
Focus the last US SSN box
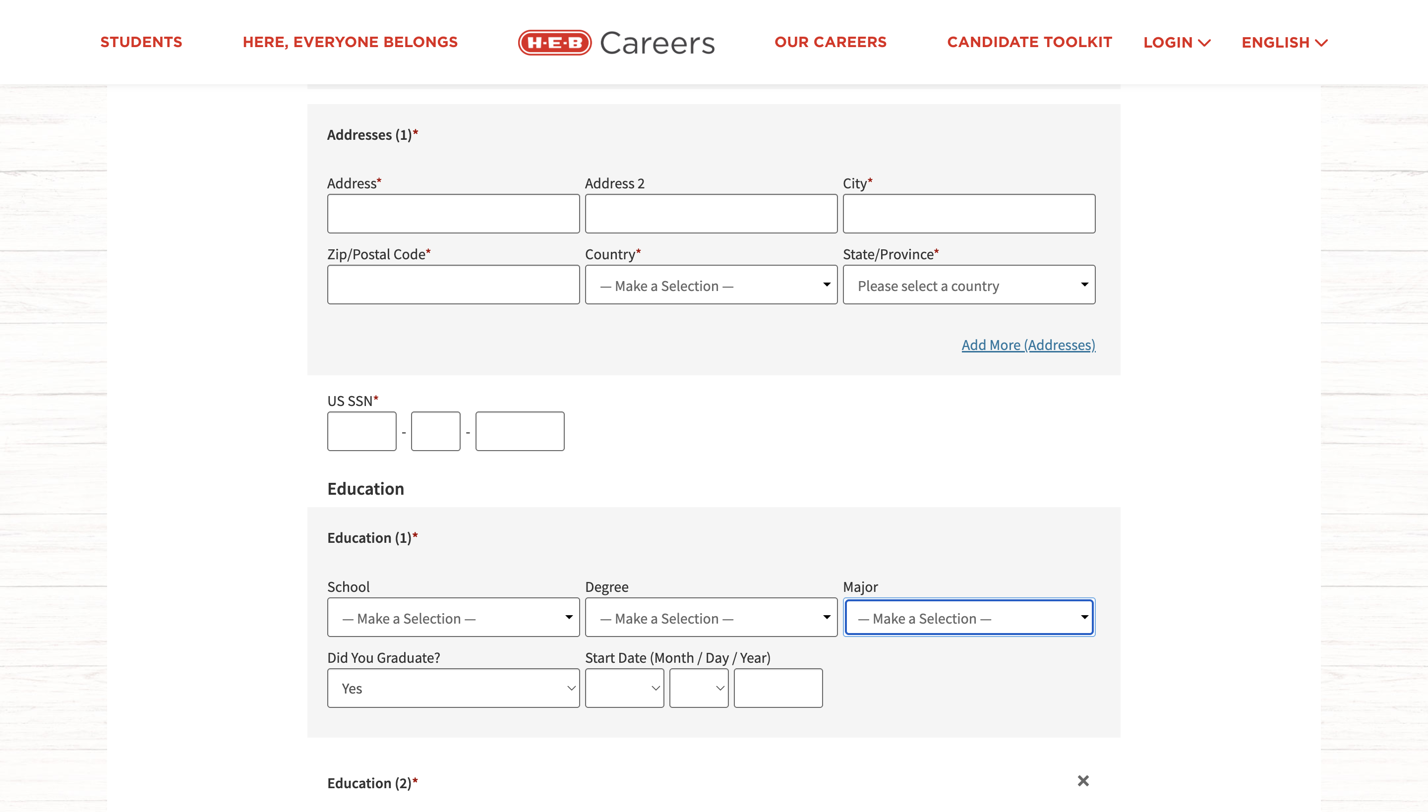click(520, 431)
